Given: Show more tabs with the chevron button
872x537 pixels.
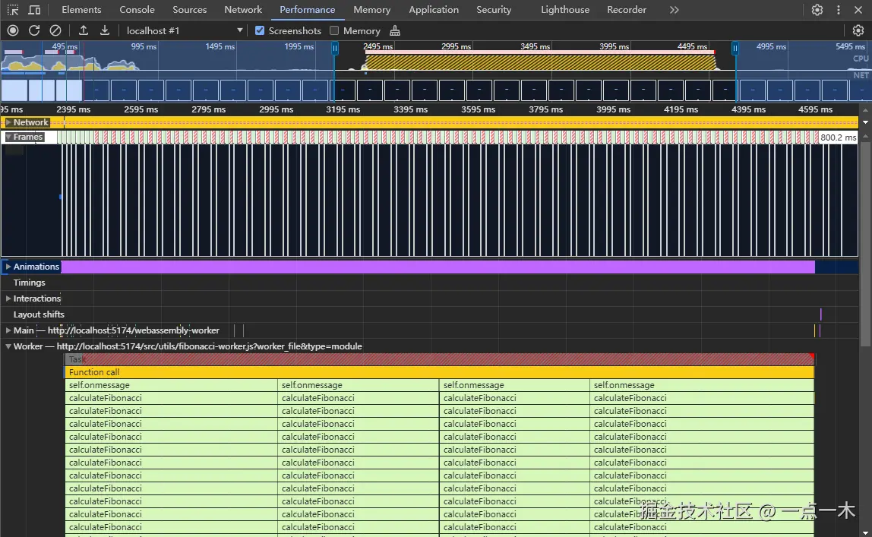Looking at the screenshot, I should [674, 10].
